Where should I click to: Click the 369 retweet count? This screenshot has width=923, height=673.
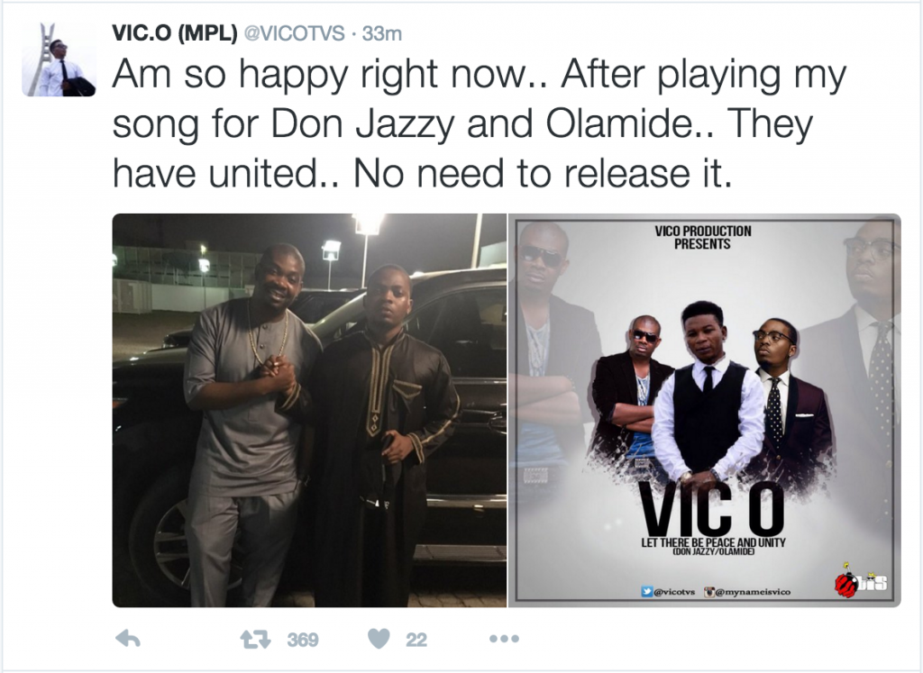click(303, 640)
